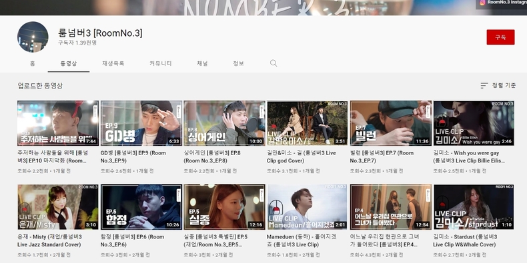Click the title 실종 [룸넘버3 특별판] EP.5
Image resolution: width=527 pixels, height=263 pixels.
click(x=215, y=241)
